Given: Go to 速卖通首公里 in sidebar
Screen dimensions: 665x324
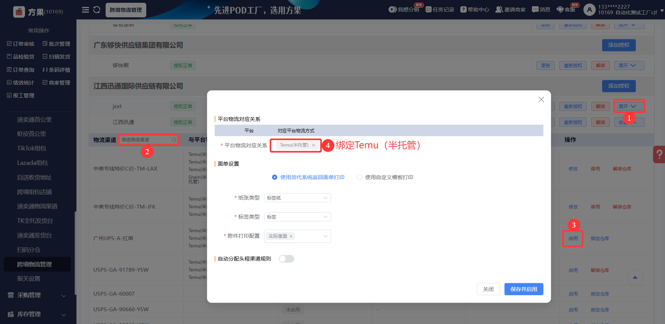Looking at the screenshot, I should pos(34,120).
